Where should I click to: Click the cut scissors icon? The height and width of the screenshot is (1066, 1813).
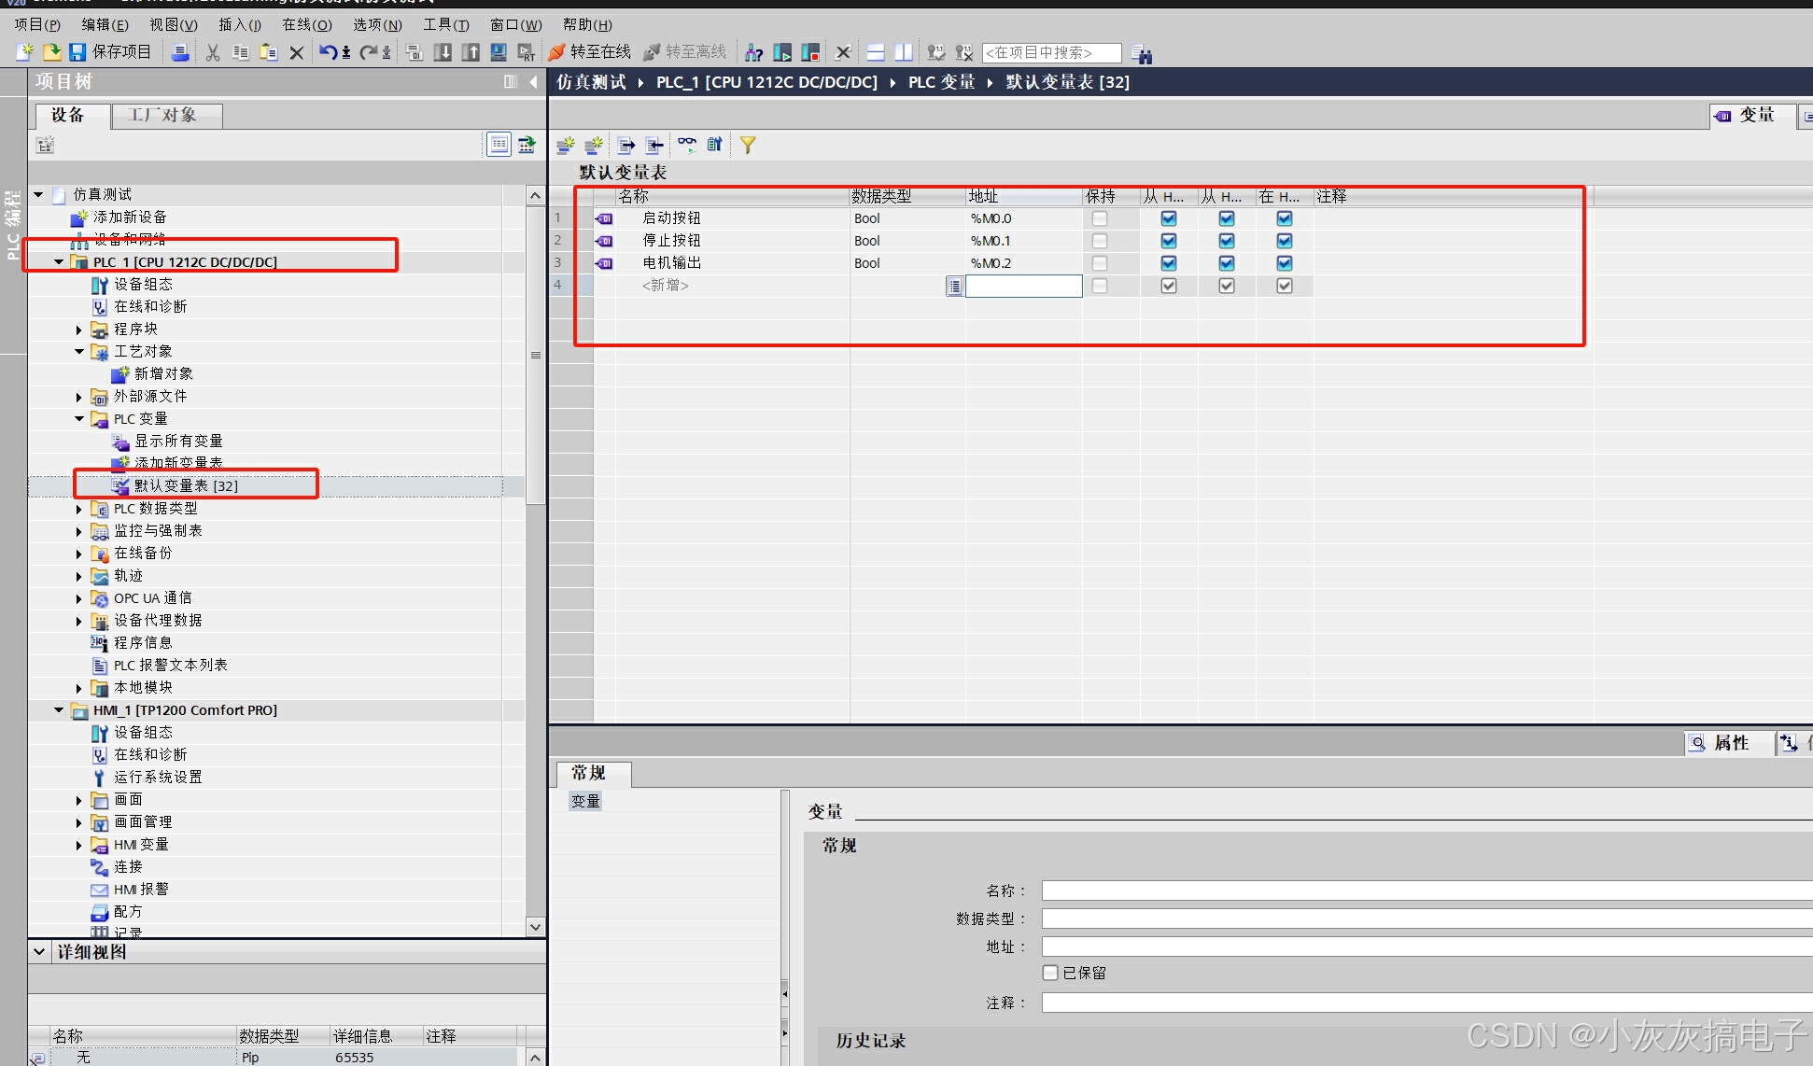[213, 52]
